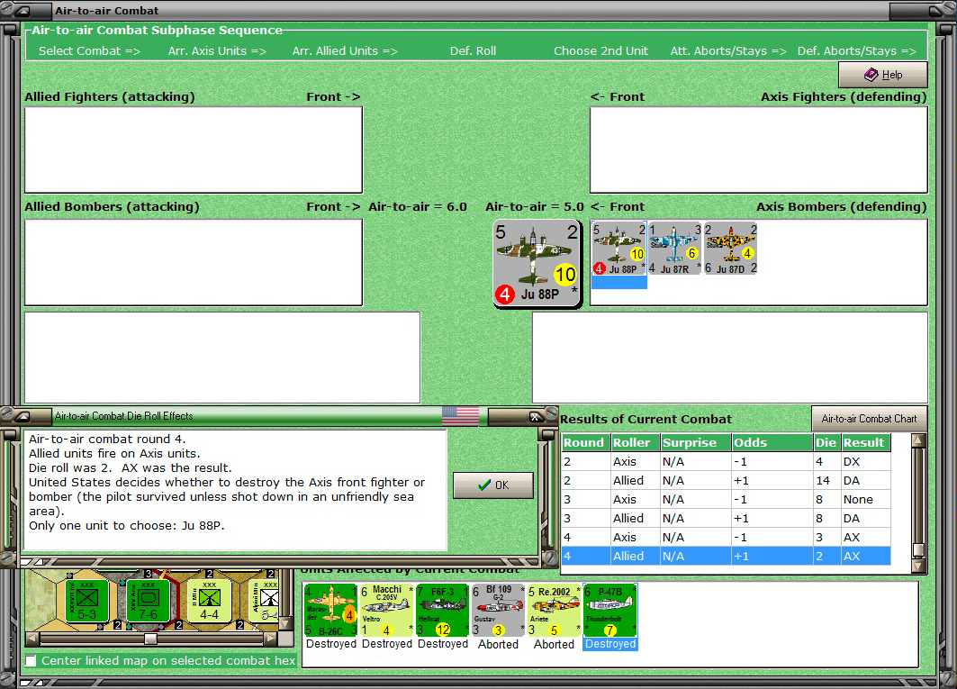Select the round 2 Allied row with die 14
957x689 pixels.
pyautogui.click(x=726, y=481)
